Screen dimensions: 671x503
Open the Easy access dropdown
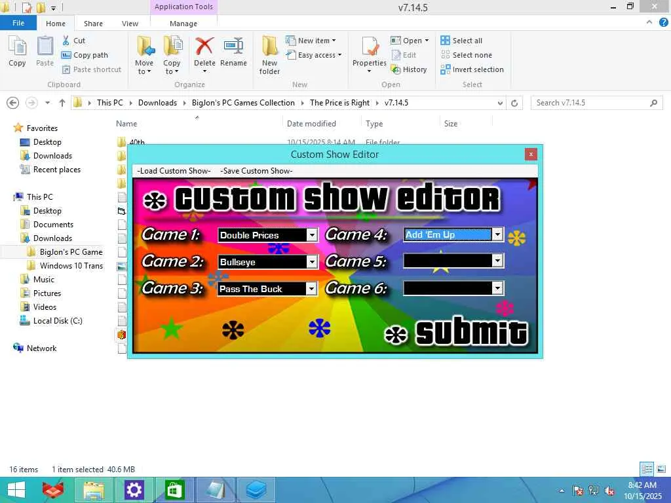pyautogui.click(x=314, y=55)
